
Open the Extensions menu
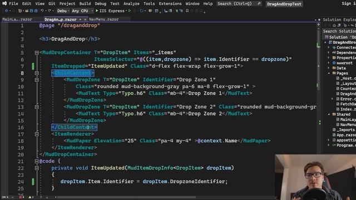tap(170, 4)
